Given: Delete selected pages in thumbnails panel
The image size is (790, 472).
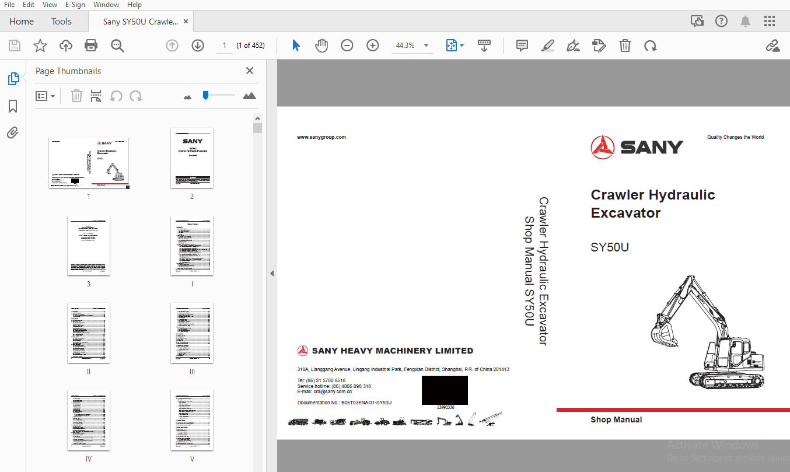Looking at the screenshot, I should tap(77, 96).
